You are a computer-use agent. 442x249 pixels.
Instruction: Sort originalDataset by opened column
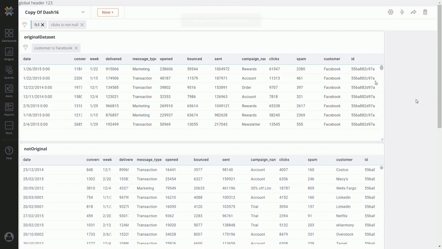(166, 59)
